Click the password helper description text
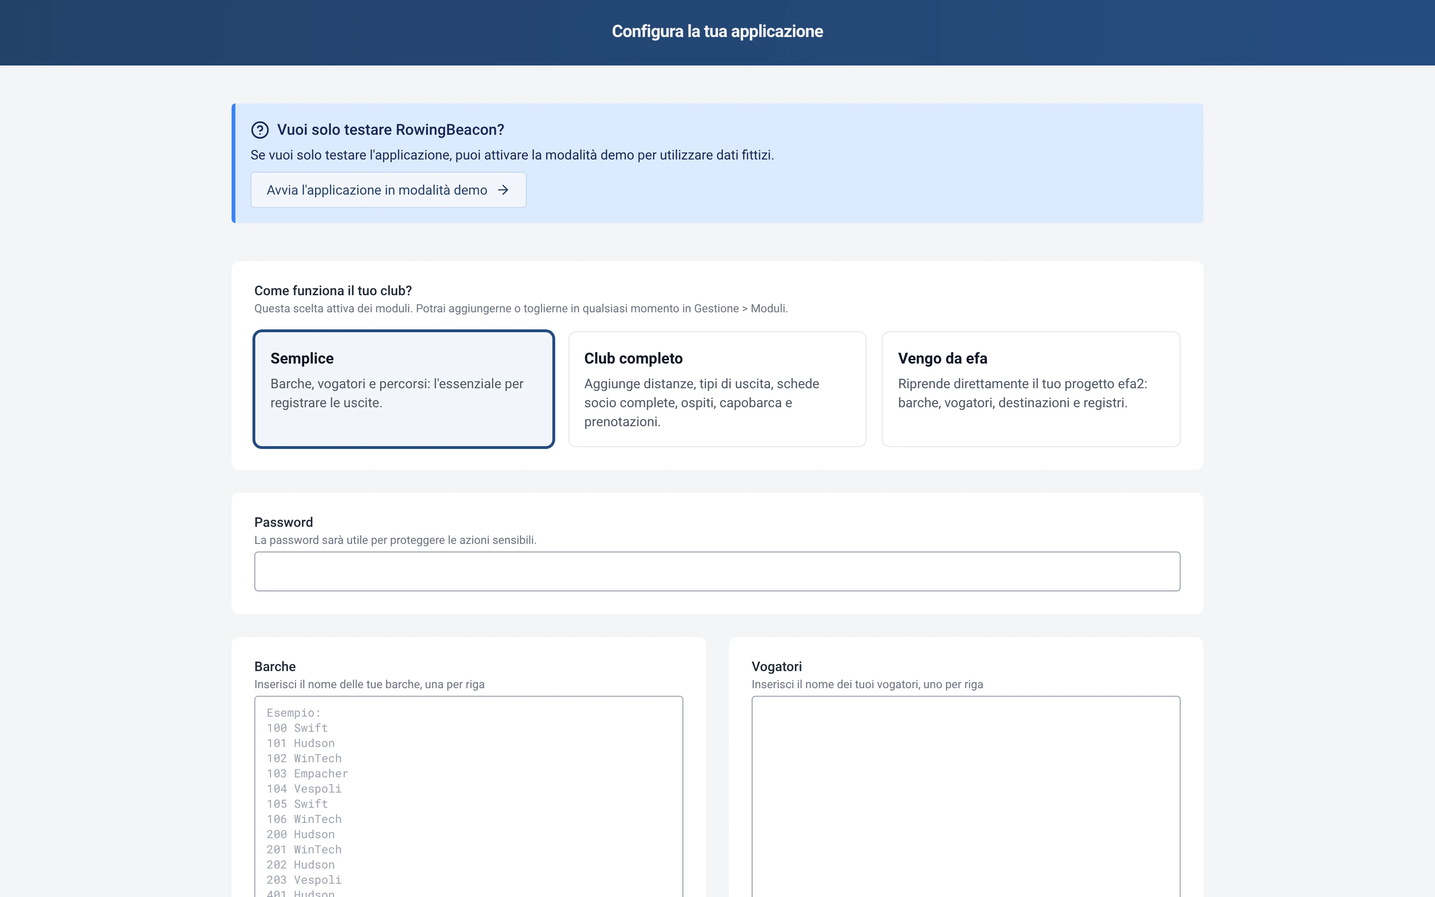 point(395,540)
